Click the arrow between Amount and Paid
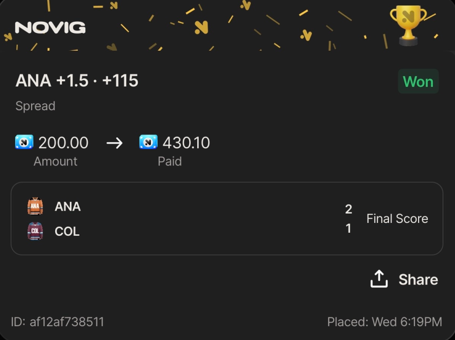Viewport: 455px width, 340px height. click(114, 143)
